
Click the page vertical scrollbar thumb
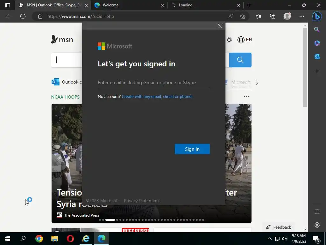point(305,67)
